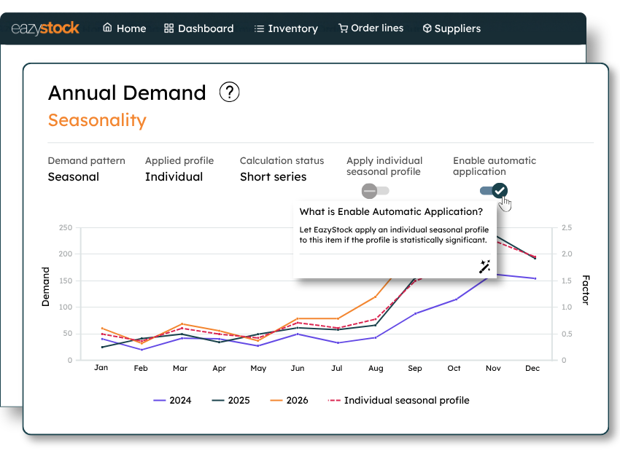The height and width of the screenshot is (459, 620).
Task: Click the 2026 August data point
Action: click(375, 297)
